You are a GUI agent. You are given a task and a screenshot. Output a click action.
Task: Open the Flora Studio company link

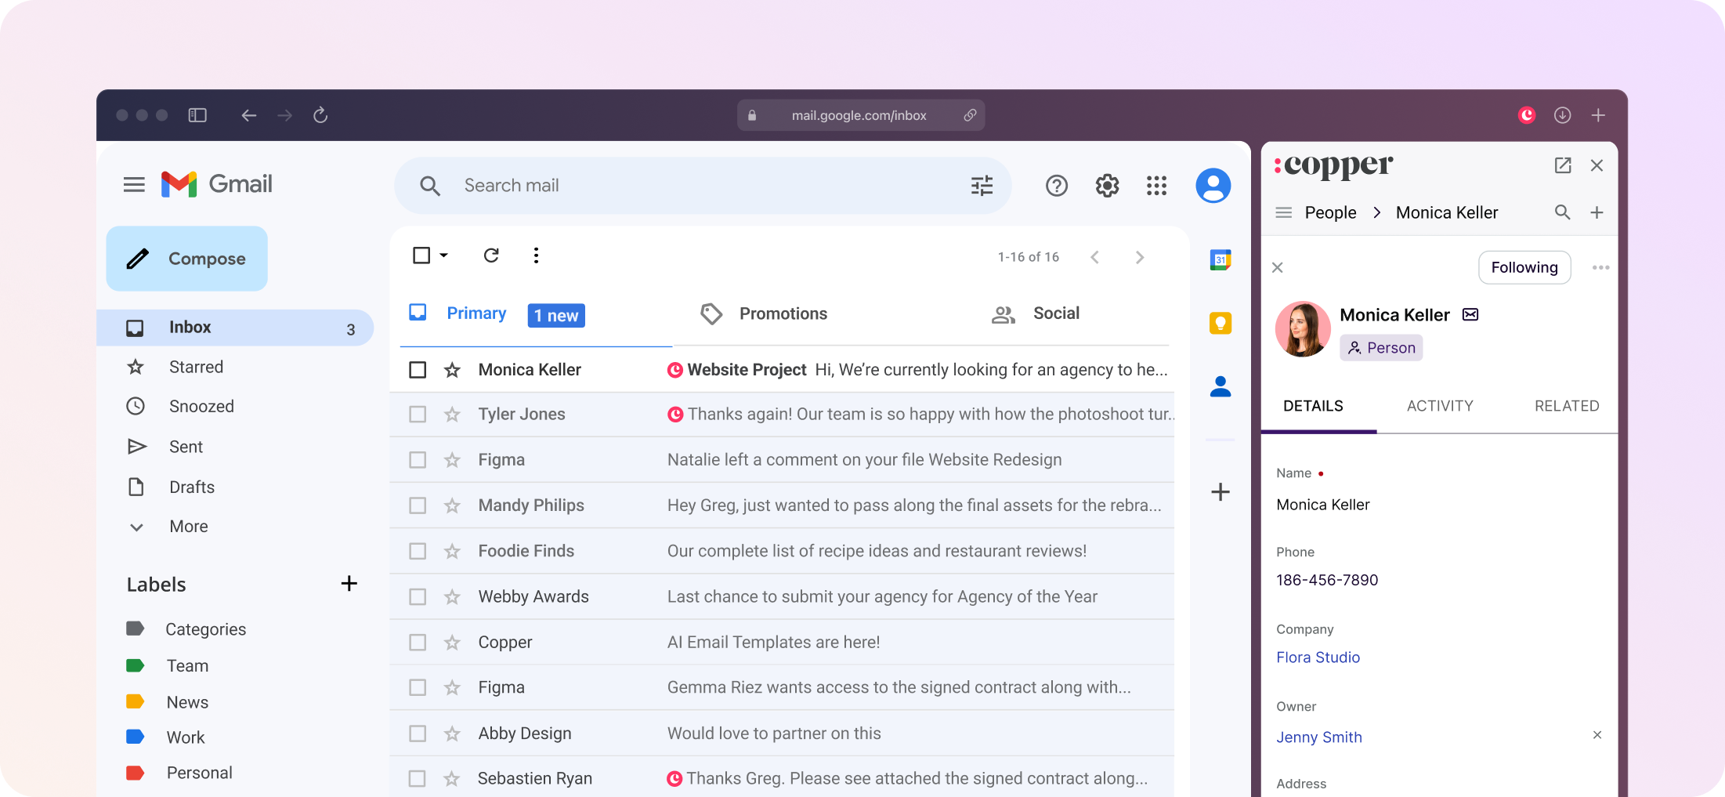click(1318, 658)
